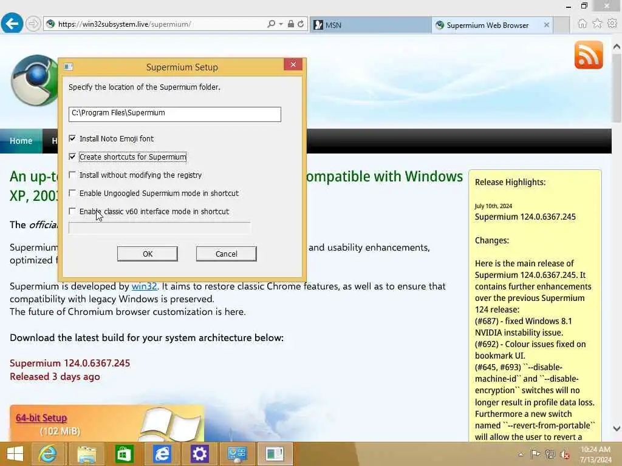Image resolution: width=622 pixels, height=466 pixels.
Task: Open the Windows Start button
Action: [x=15, y=454]
